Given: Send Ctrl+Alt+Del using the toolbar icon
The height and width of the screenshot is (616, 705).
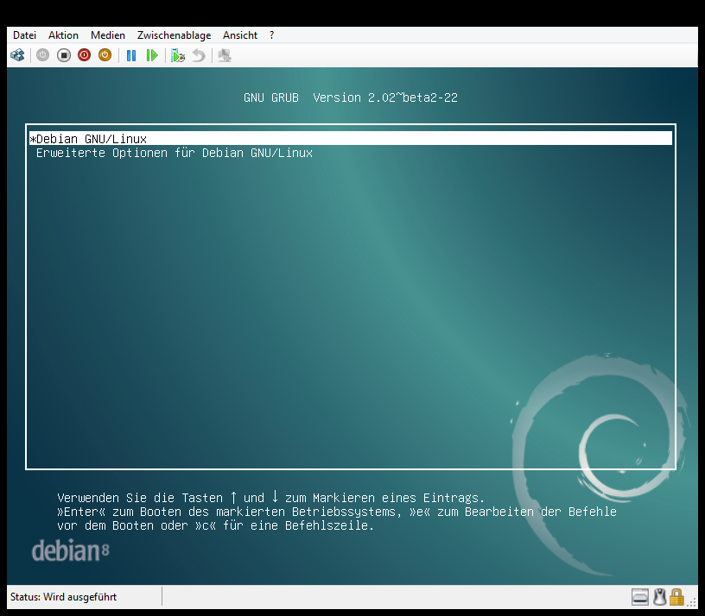Looking at the screenshot, I should pyautogui.click(x=17, y=56).
